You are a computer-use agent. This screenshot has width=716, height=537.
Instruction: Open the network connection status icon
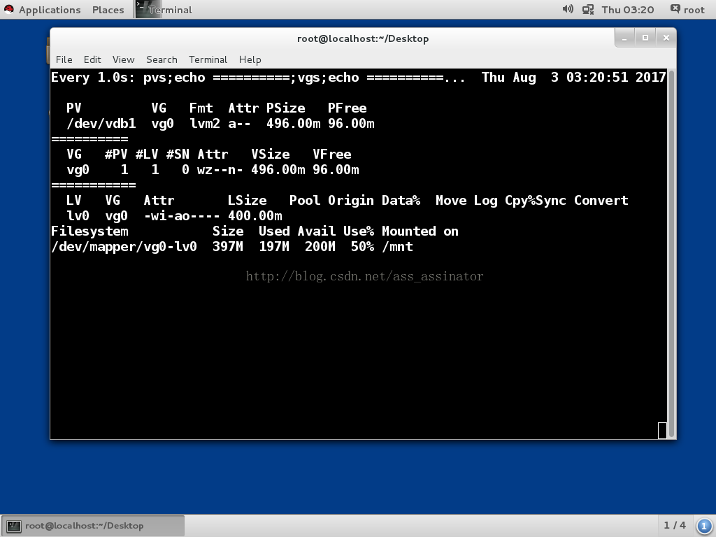[587, 10]
